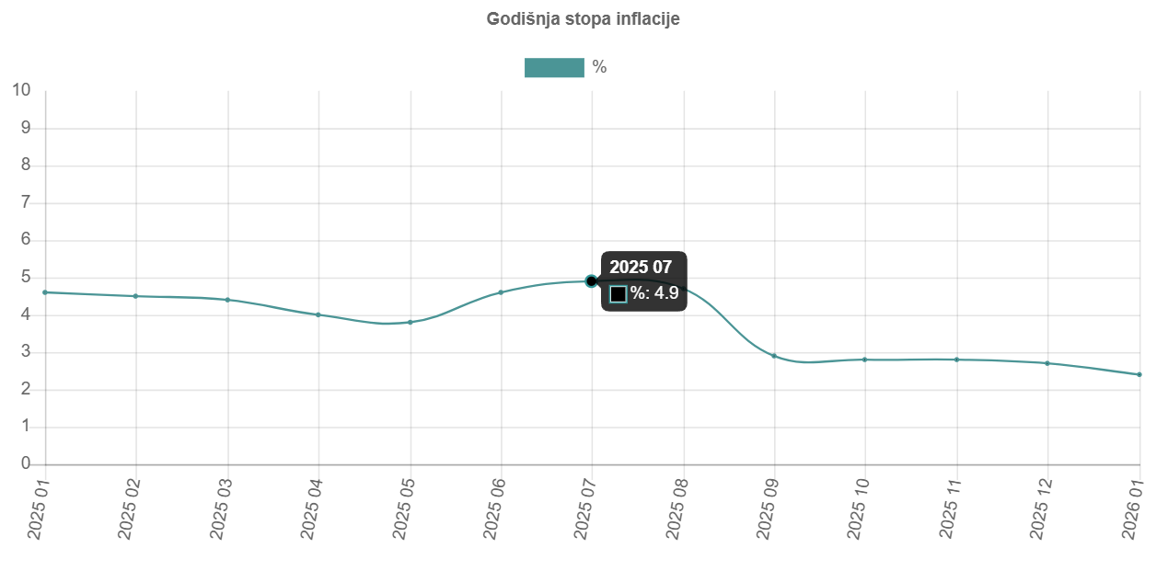Click the 2025 05 low point marker
Viewport: 1168px width, 571px height.
pos(410,322)
